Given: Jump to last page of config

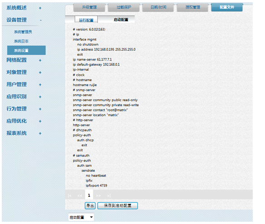Looking at the screenshot, I should tap(109, 195).
